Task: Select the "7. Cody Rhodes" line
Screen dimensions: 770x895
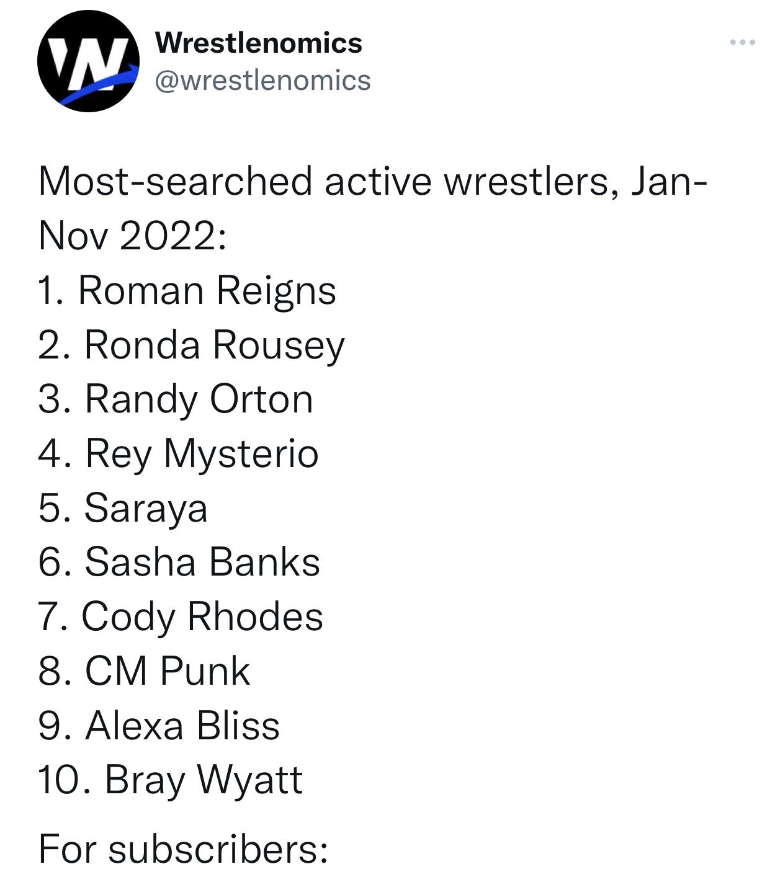Action: [x=181, y=617]
